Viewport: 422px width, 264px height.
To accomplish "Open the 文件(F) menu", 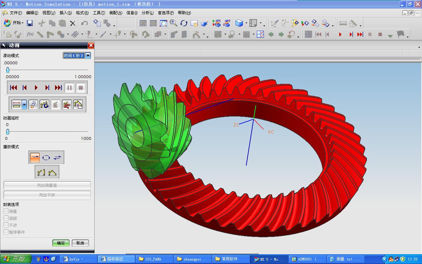I will tap(16, 13).
